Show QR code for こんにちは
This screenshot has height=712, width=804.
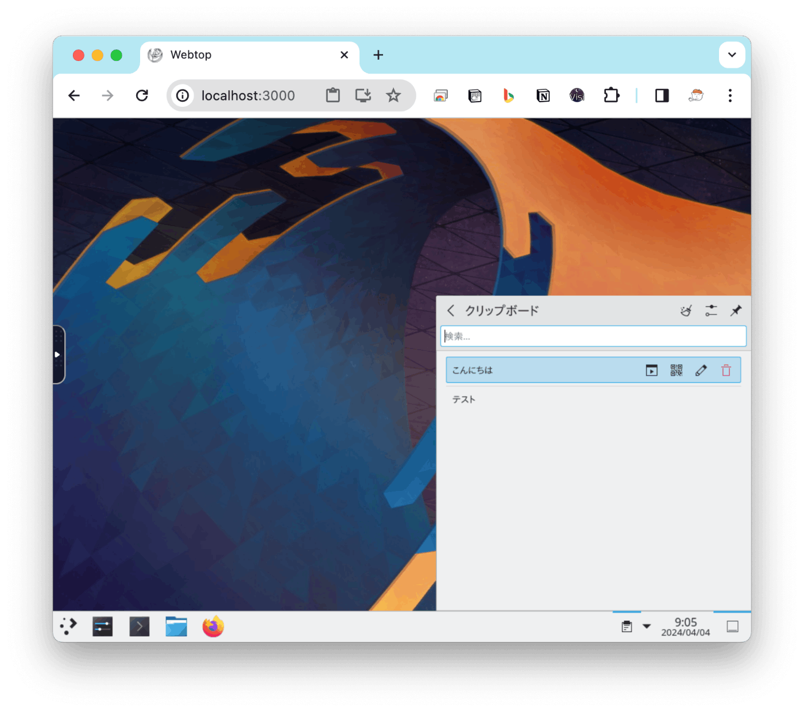tap(677, 370)
